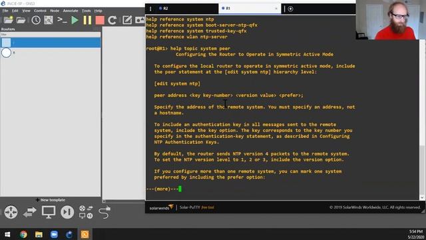
Task: Suspend all nodes with yellow pause
Action: (87, 20)
